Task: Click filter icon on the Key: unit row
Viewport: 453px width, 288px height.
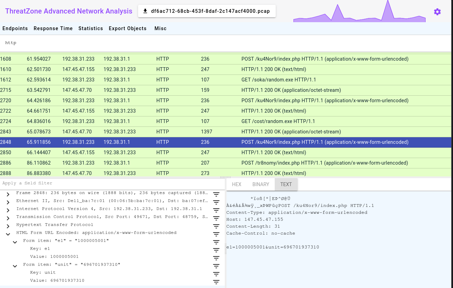Action: [x=216, y=274]
